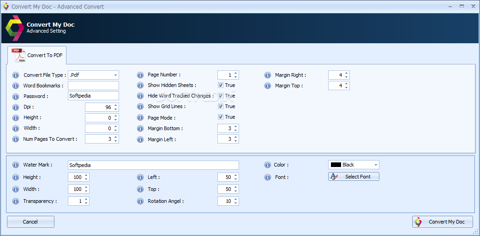Click the Water Mark text field
Screen dimensions: 480x236
point(153,165)
